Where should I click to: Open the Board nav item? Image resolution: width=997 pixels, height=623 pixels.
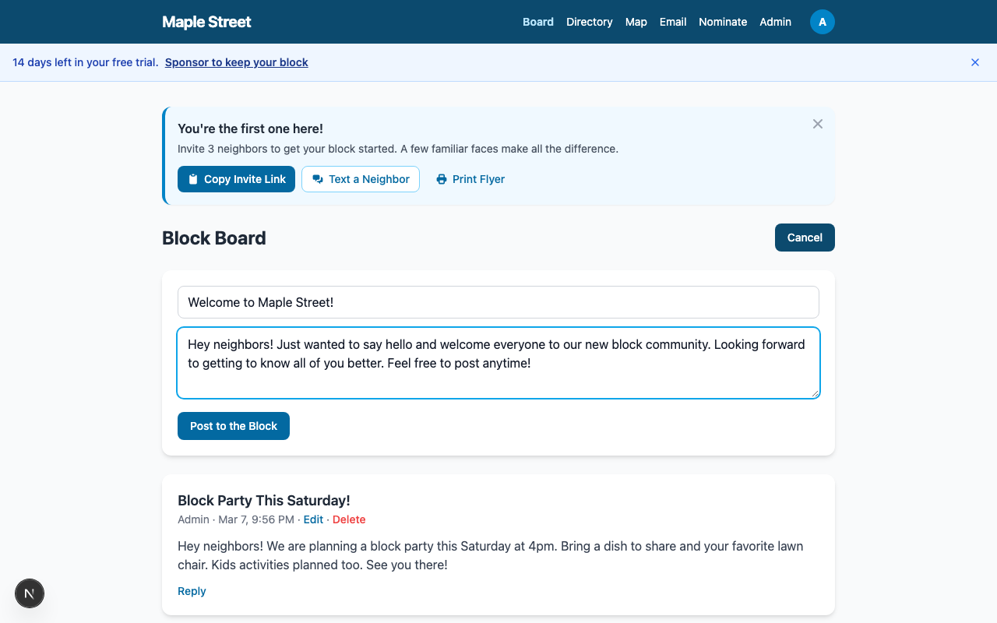point(537,22)
